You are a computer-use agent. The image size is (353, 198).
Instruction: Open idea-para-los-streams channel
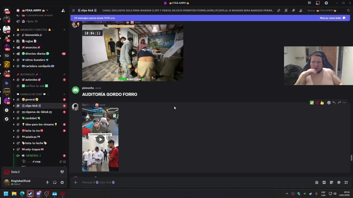click(40, 125)
